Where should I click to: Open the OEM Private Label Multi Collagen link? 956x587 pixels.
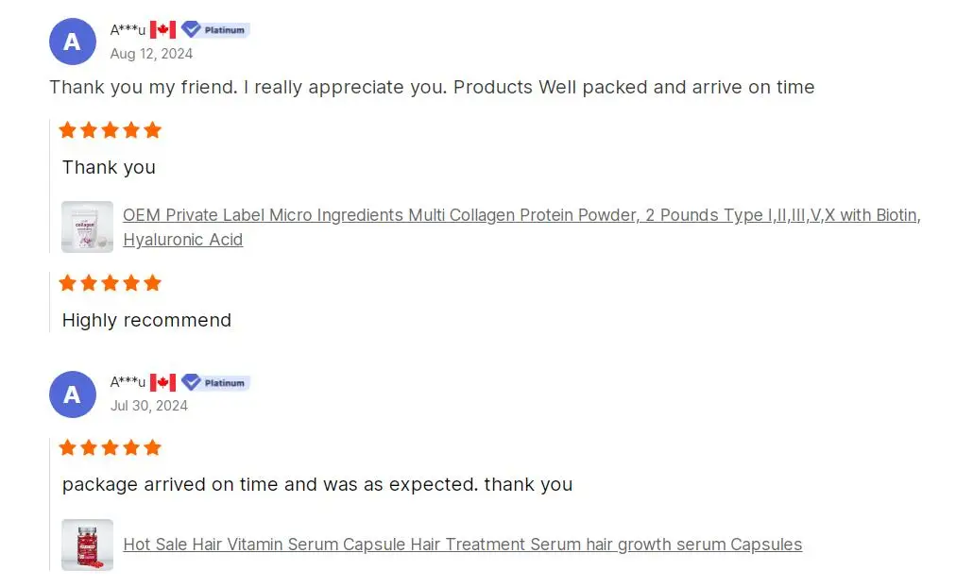tap(521, 215)
